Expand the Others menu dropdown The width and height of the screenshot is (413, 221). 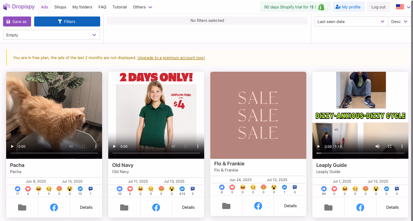[x=142, y=7]
